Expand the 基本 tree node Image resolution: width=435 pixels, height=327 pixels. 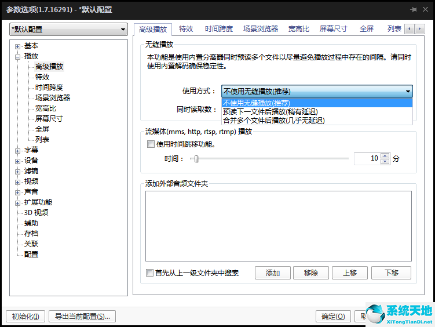(x=18, y=46)
